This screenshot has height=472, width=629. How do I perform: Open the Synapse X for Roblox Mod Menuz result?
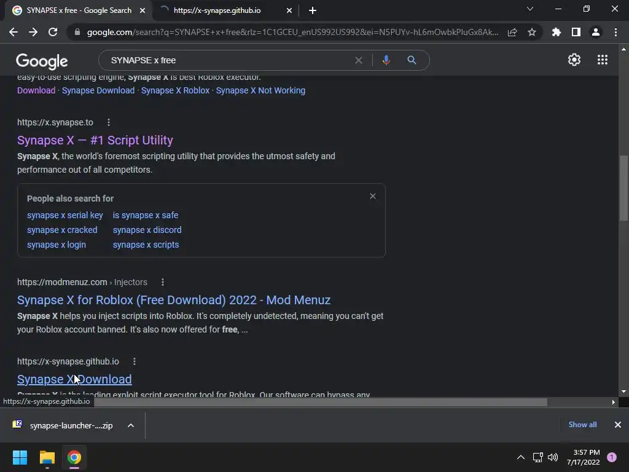(x=174, y=300)
